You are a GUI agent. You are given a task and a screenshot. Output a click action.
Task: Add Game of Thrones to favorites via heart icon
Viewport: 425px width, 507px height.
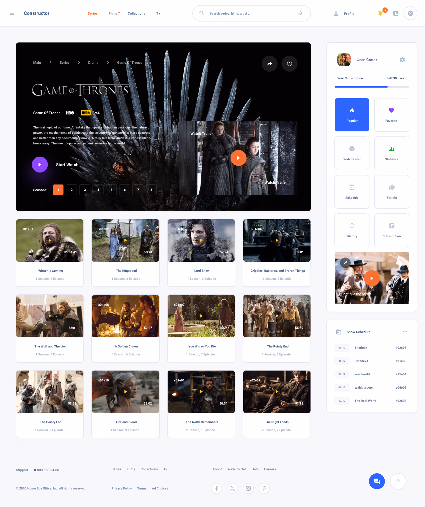(x=290, y=64)
